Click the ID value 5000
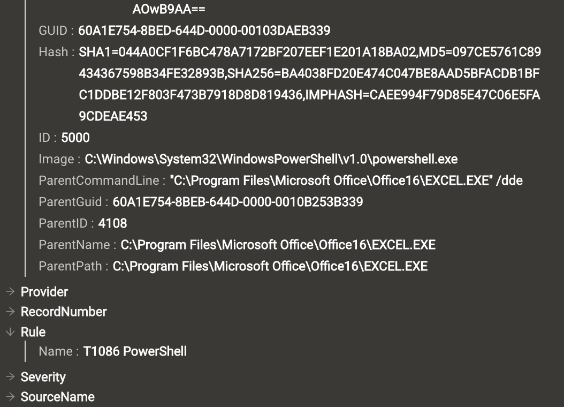The width and height of the screenshot is (564, 407). coord(75,138)
